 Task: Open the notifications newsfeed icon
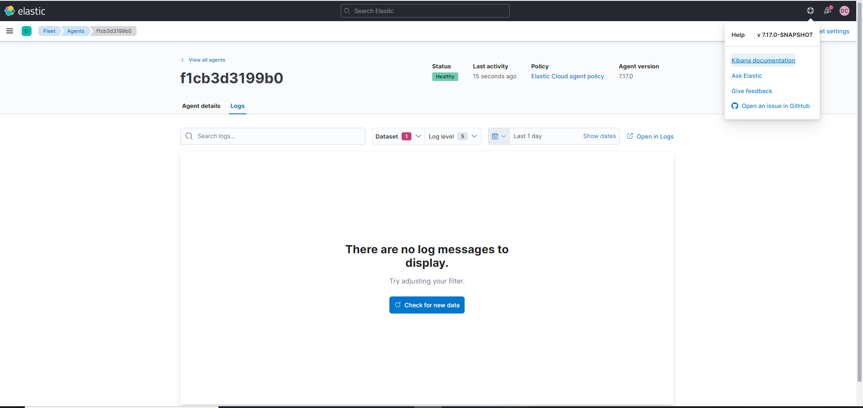[827, 10]
